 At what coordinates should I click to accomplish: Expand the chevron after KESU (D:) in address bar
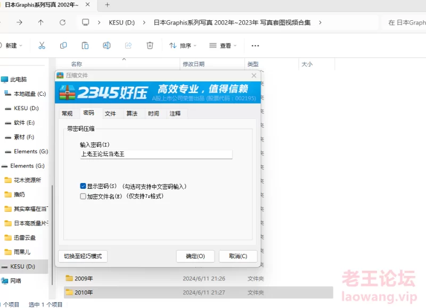point(144,22)
